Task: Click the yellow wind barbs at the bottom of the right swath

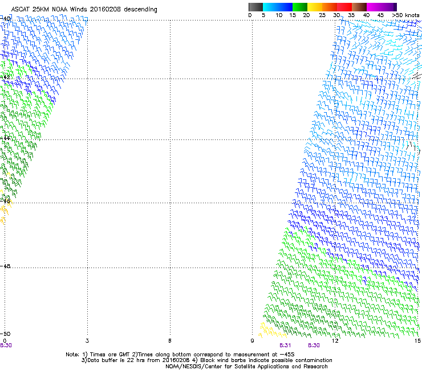Action: coord(272,331)
